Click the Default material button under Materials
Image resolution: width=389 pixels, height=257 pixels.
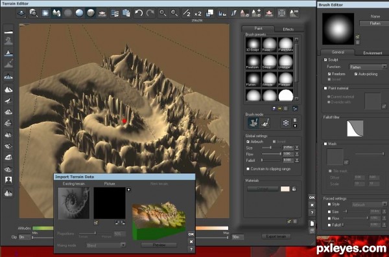[263, 189]
